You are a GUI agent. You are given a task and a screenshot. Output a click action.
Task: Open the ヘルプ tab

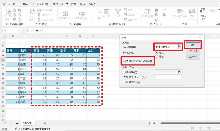click(92, 4)
